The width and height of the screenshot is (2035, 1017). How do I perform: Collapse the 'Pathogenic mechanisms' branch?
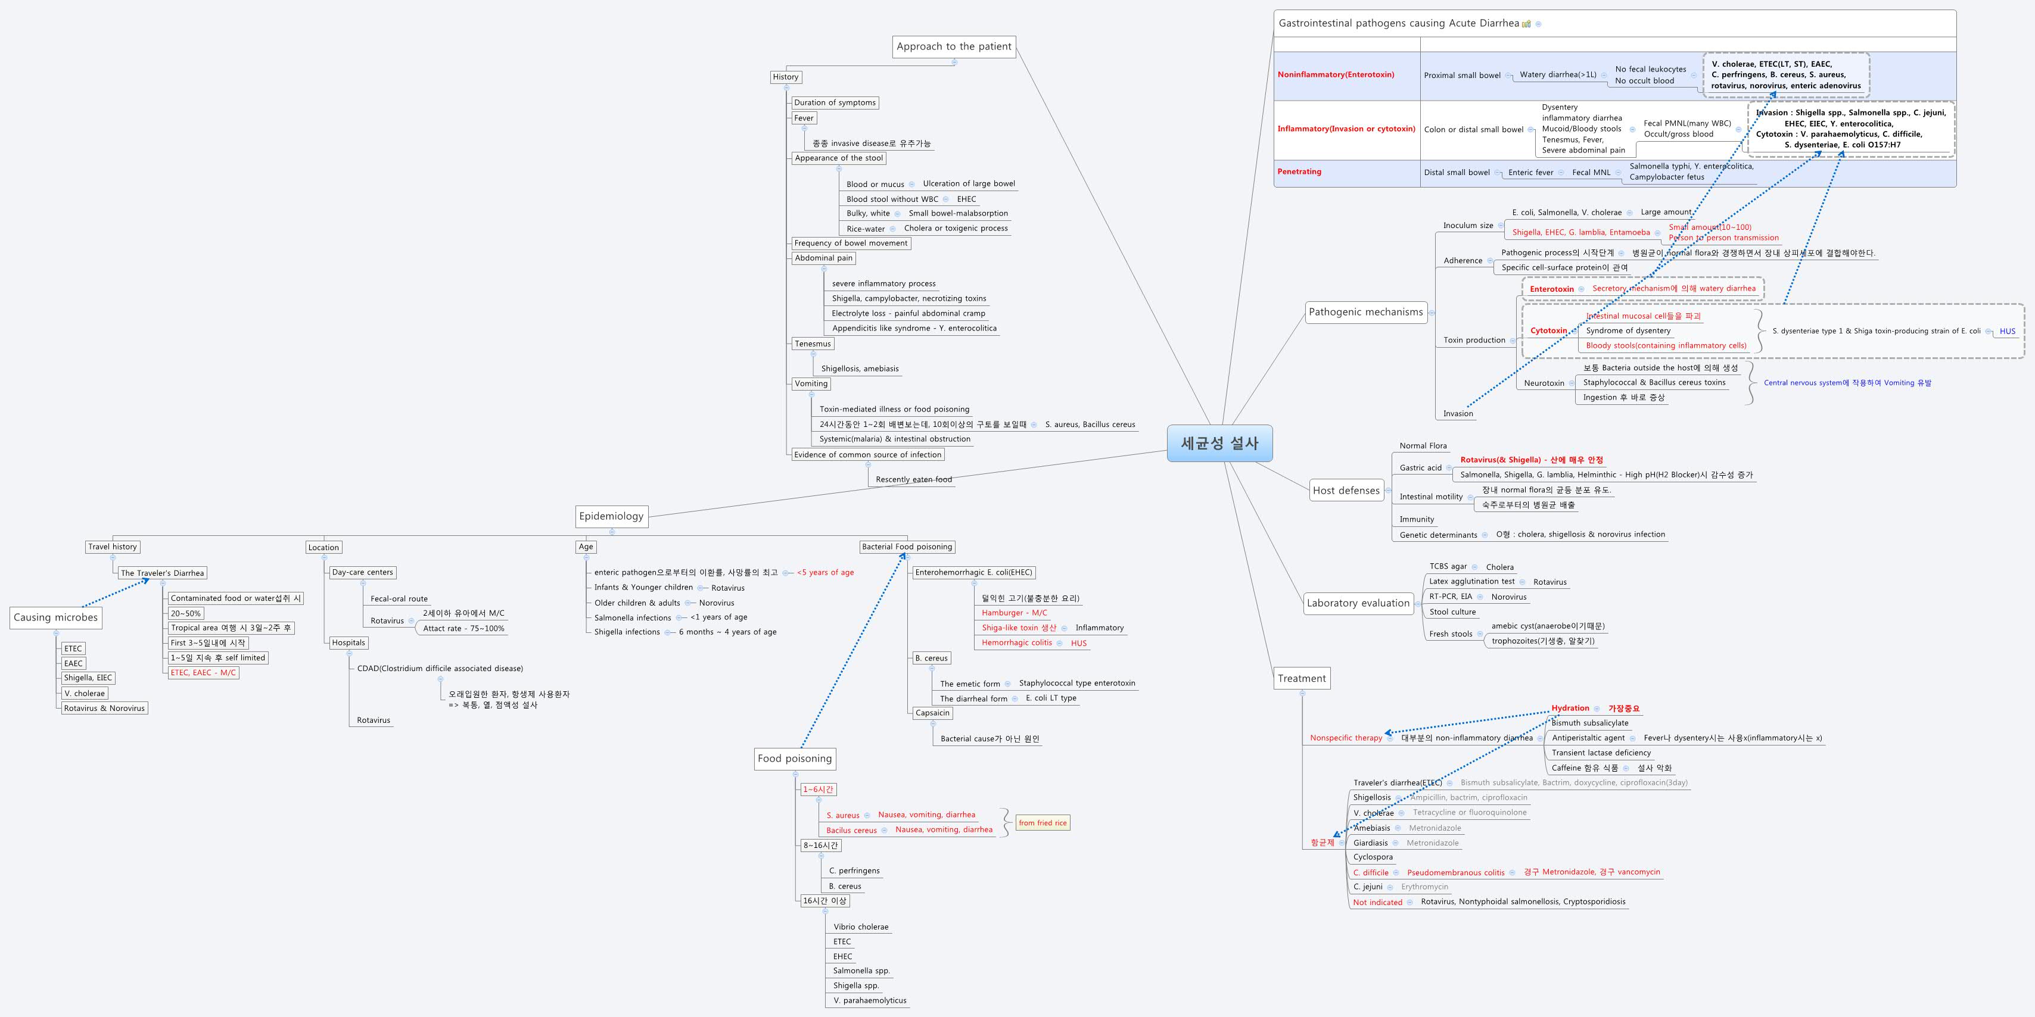(x=1432, y=313)
